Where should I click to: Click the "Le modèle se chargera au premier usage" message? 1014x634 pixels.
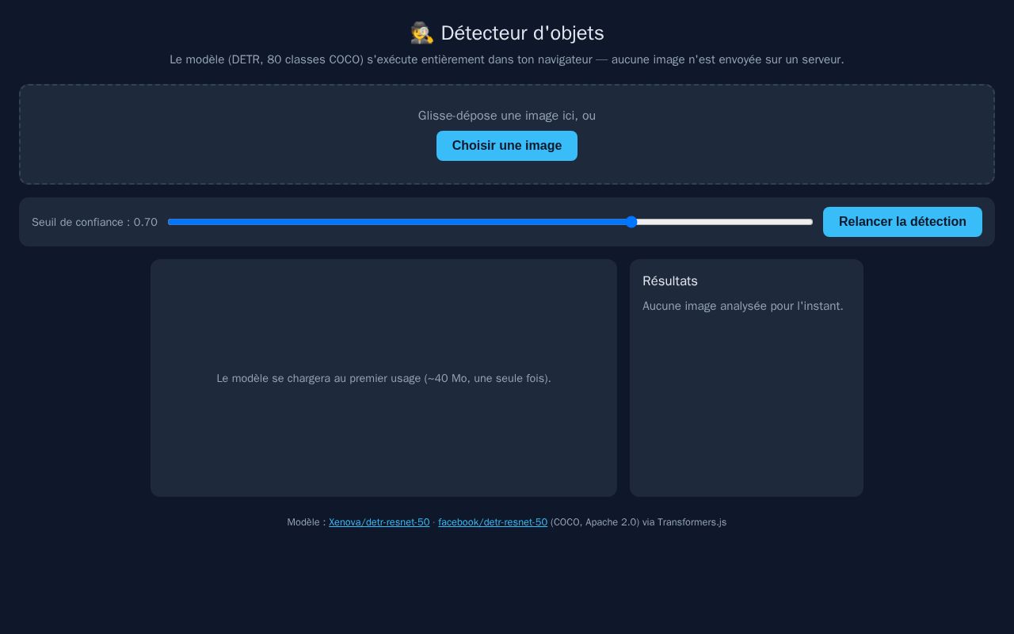pyautogui.click(x=383, y=379)
